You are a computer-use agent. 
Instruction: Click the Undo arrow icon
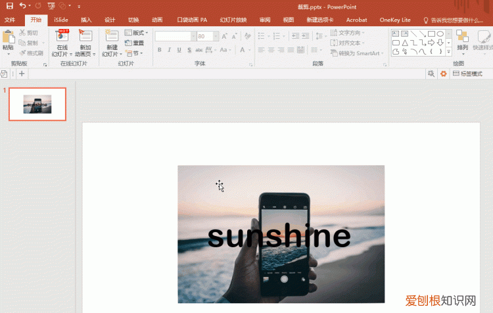coord(22,6)
